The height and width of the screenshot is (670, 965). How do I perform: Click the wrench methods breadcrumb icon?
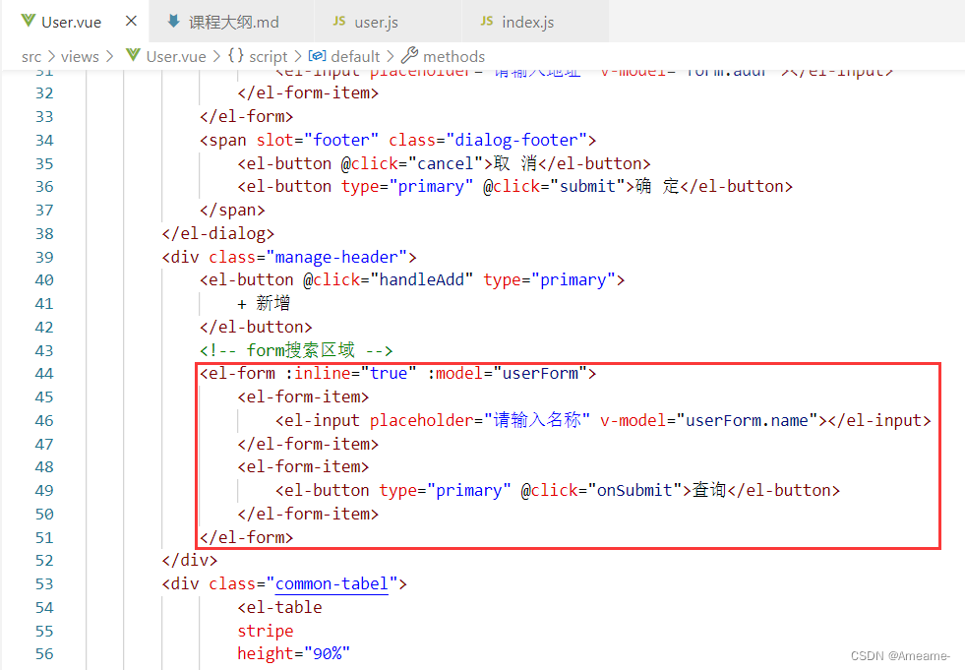click(x=409, y=55)
